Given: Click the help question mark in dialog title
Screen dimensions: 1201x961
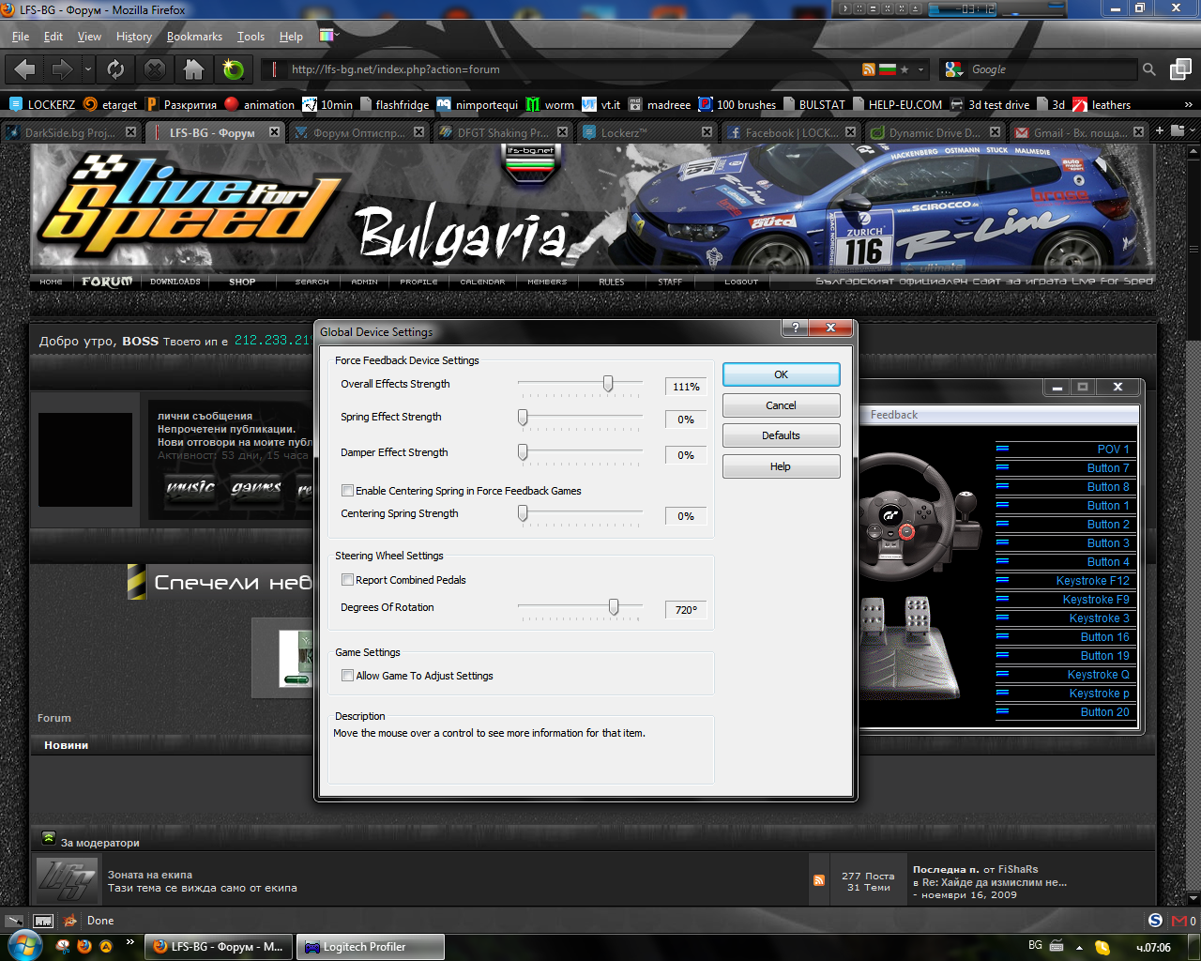Looking at the screenshot, I should 795,328.
